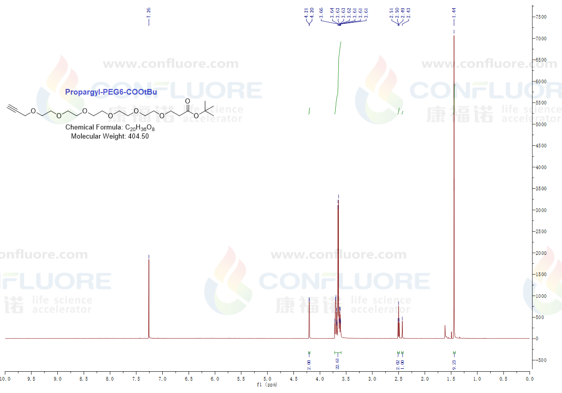Select the chemical structure drawing
Viewport: 562px width, 393px height.
[x=111, y=110]
